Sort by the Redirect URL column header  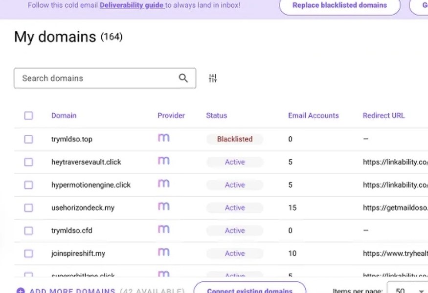pyautogui.click(x=383, y=116)
